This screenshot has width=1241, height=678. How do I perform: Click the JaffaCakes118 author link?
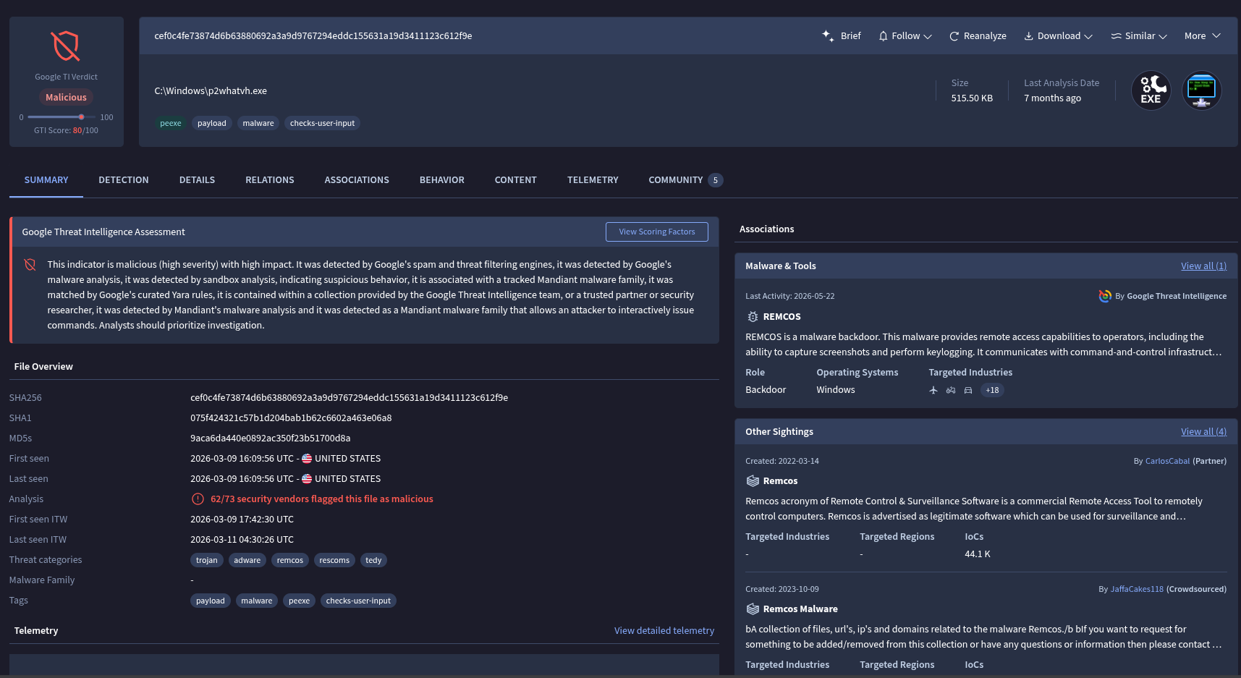tap(1137, 590)
